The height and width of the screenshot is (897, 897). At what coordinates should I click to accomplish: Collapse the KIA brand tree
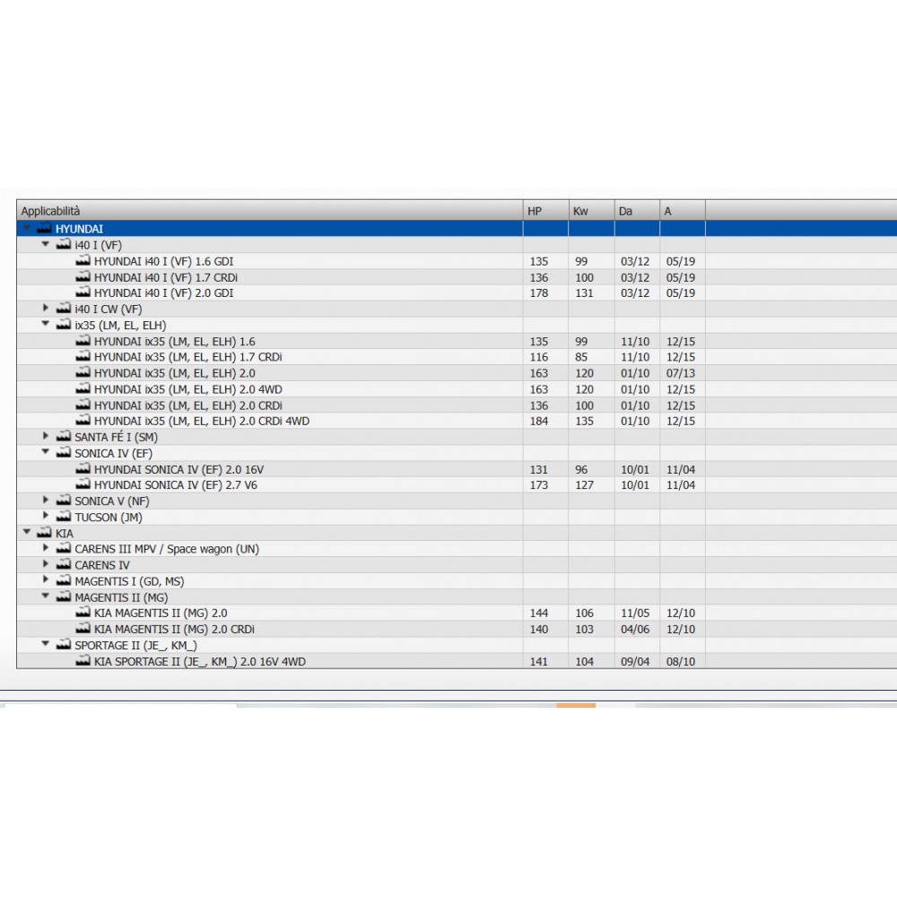click(x=27, y=533)
